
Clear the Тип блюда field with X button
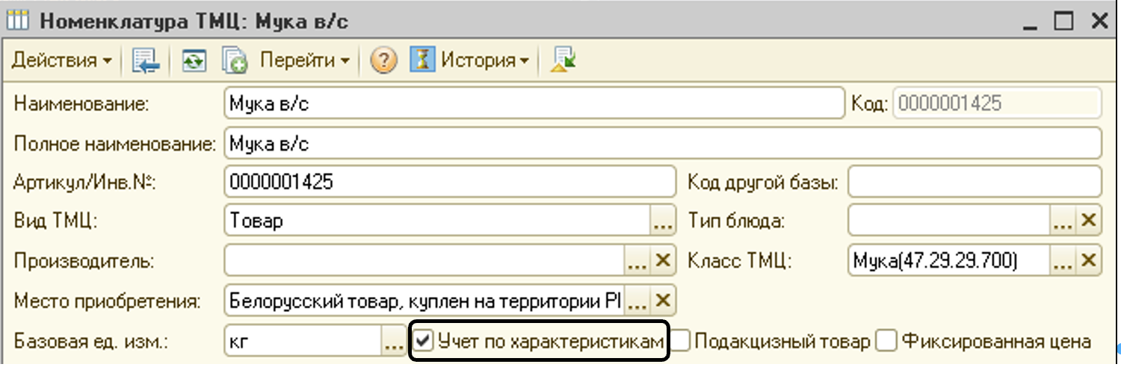[1088, 221]
